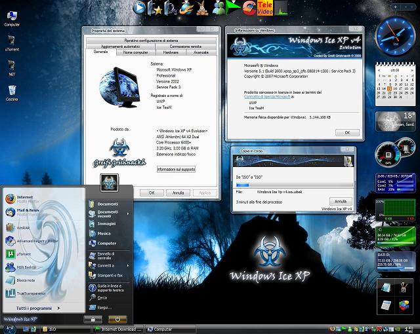Image resolution: width=420 pixels, height=334 pixels.
Task: Cancel the file copy with Annulla
Action: (x=339, y=202)
